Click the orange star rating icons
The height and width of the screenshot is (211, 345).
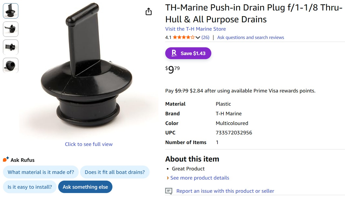pyautogui.click(x=184, y=37)
